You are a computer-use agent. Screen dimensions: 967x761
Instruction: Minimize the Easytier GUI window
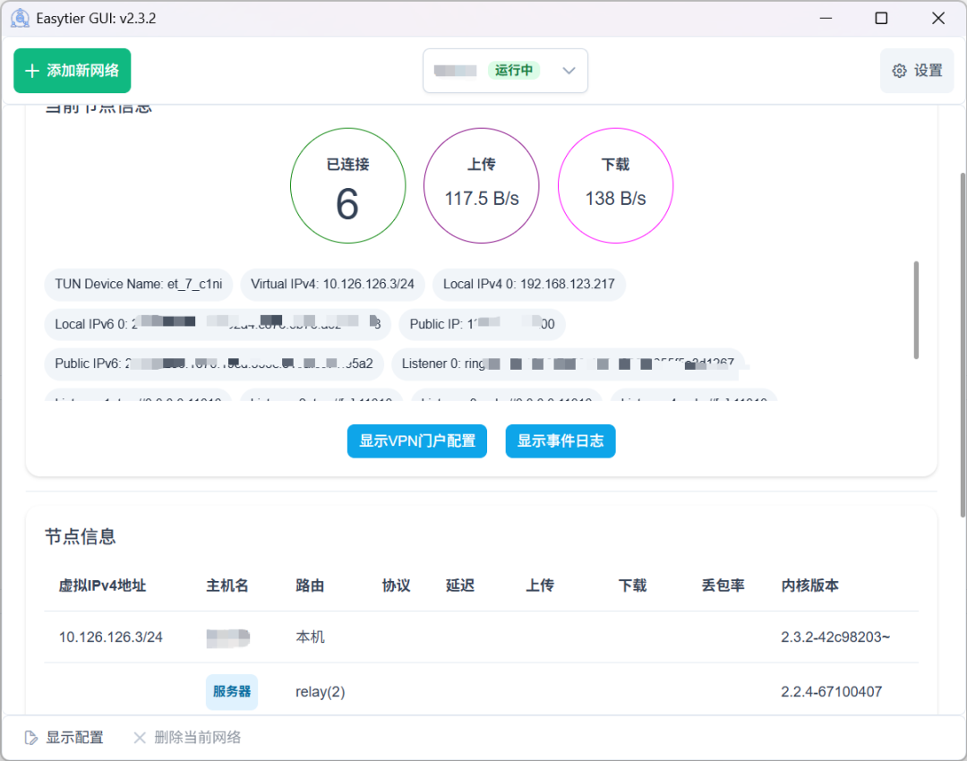(826, 19)
